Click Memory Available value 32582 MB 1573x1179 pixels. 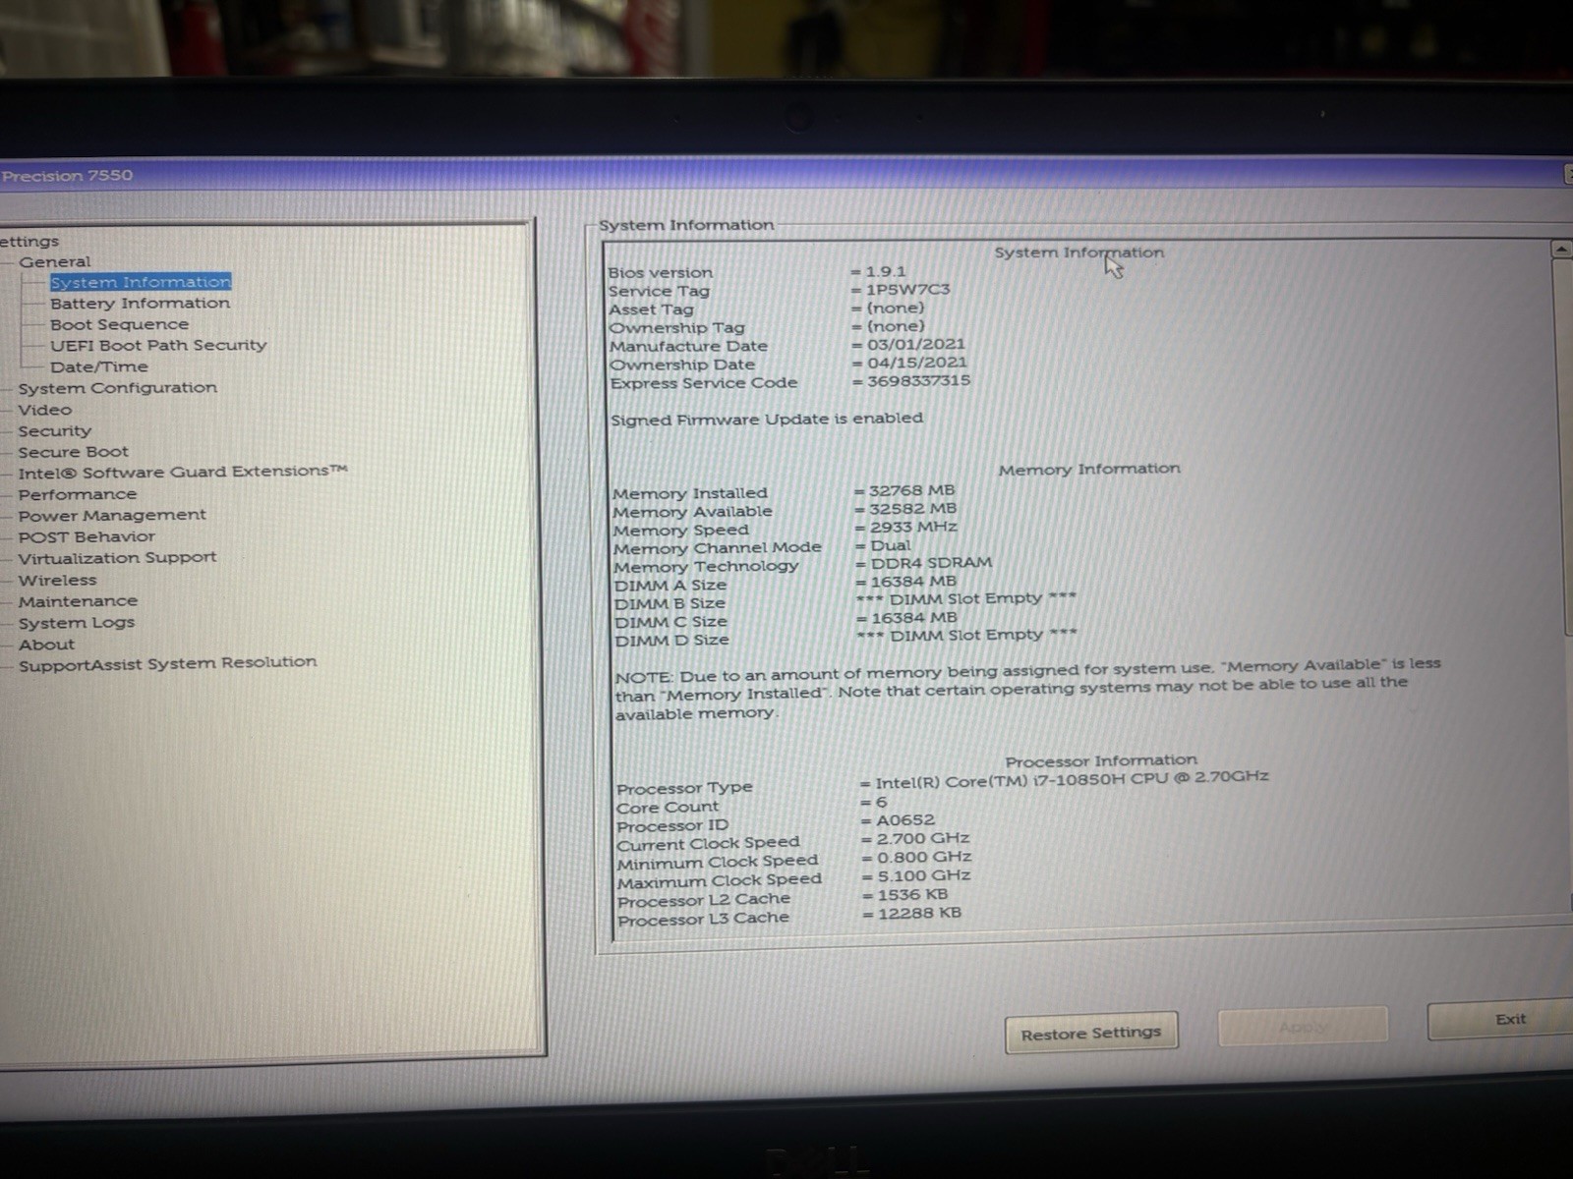[912, 509]
